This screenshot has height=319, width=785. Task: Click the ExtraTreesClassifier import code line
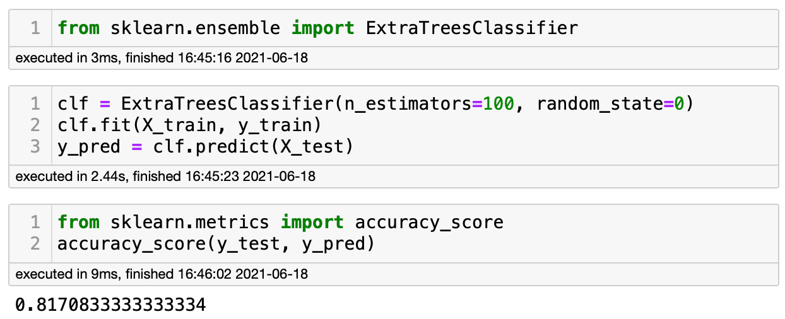(x=317, y=28)
